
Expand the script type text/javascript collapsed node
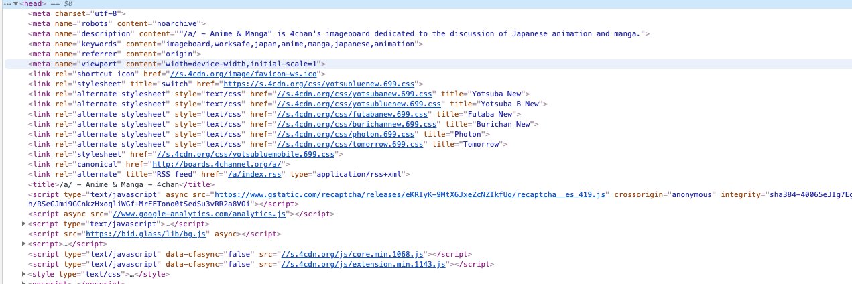(x=24, y=224)
